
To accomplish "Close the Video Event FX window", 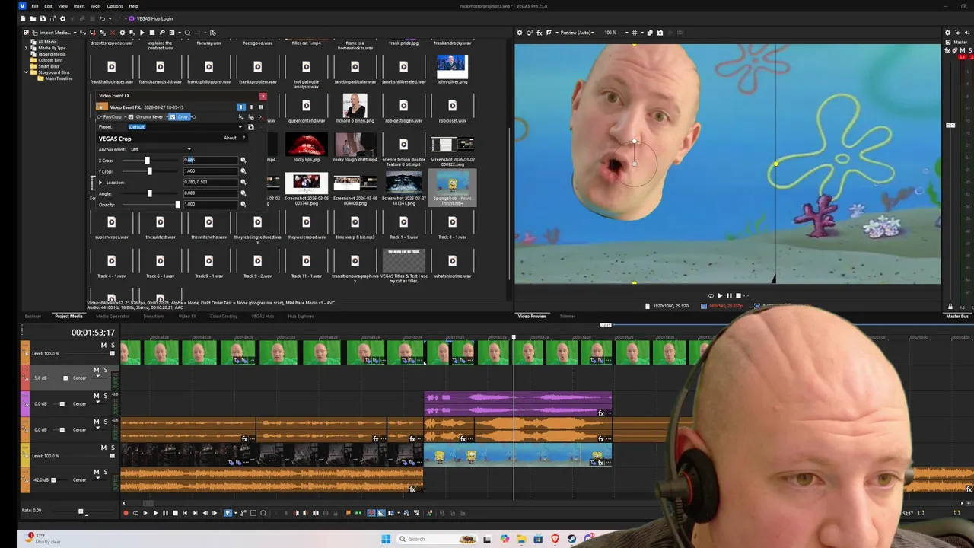I will (x=263, y=96).
